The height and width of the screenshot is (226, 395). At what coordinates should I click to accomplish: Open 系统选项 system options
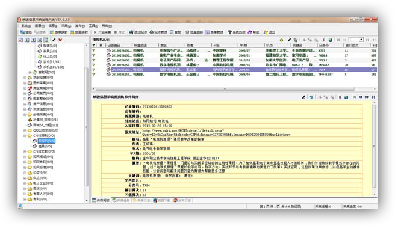(x=237, y=32)
